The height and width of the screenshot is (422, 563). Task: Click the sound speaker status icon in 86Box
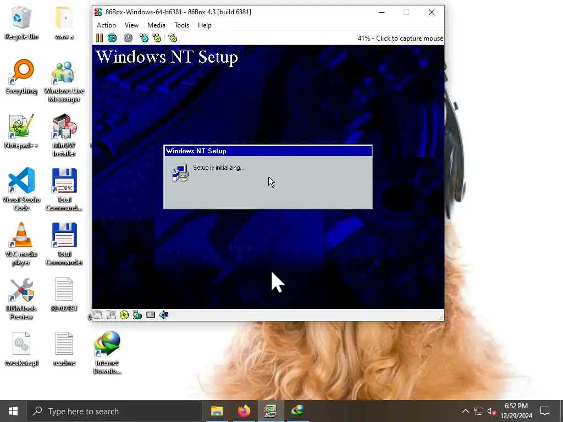coord(164,315)
